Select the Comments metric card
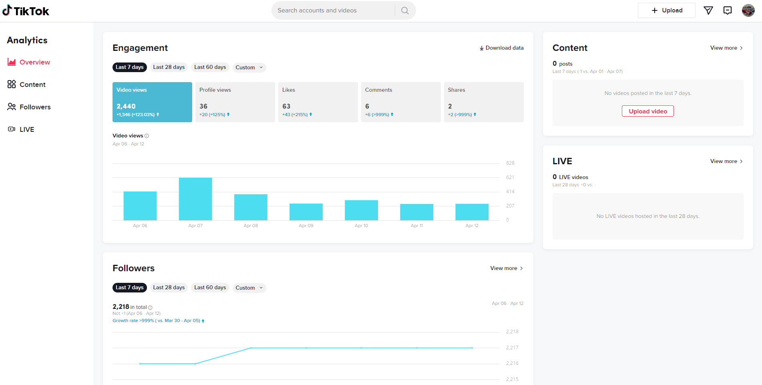Viewport: 762px width, 385px height. [401, 102]
